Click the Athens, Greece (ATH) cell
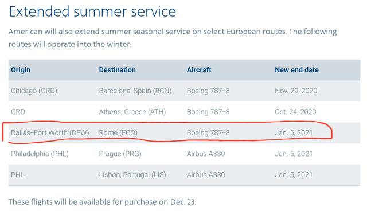 132,112
